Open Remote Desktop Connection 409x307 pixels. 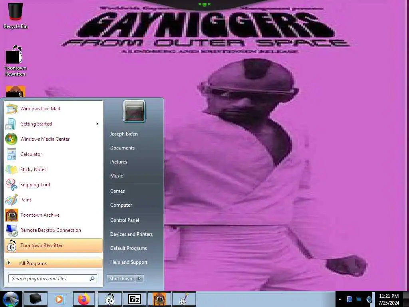point(54,230)
